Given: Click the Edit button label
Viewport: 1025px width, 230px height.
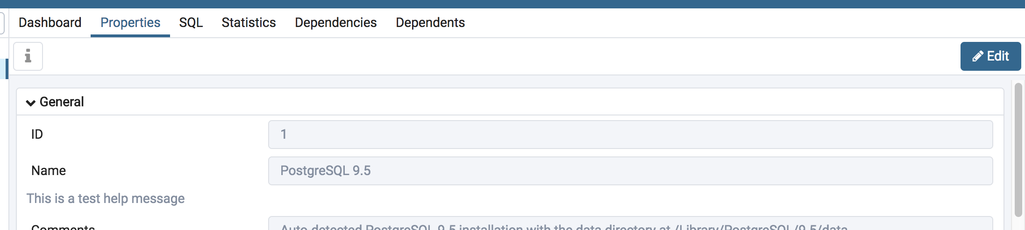Looking at the screenshot, I should point(998,56).
